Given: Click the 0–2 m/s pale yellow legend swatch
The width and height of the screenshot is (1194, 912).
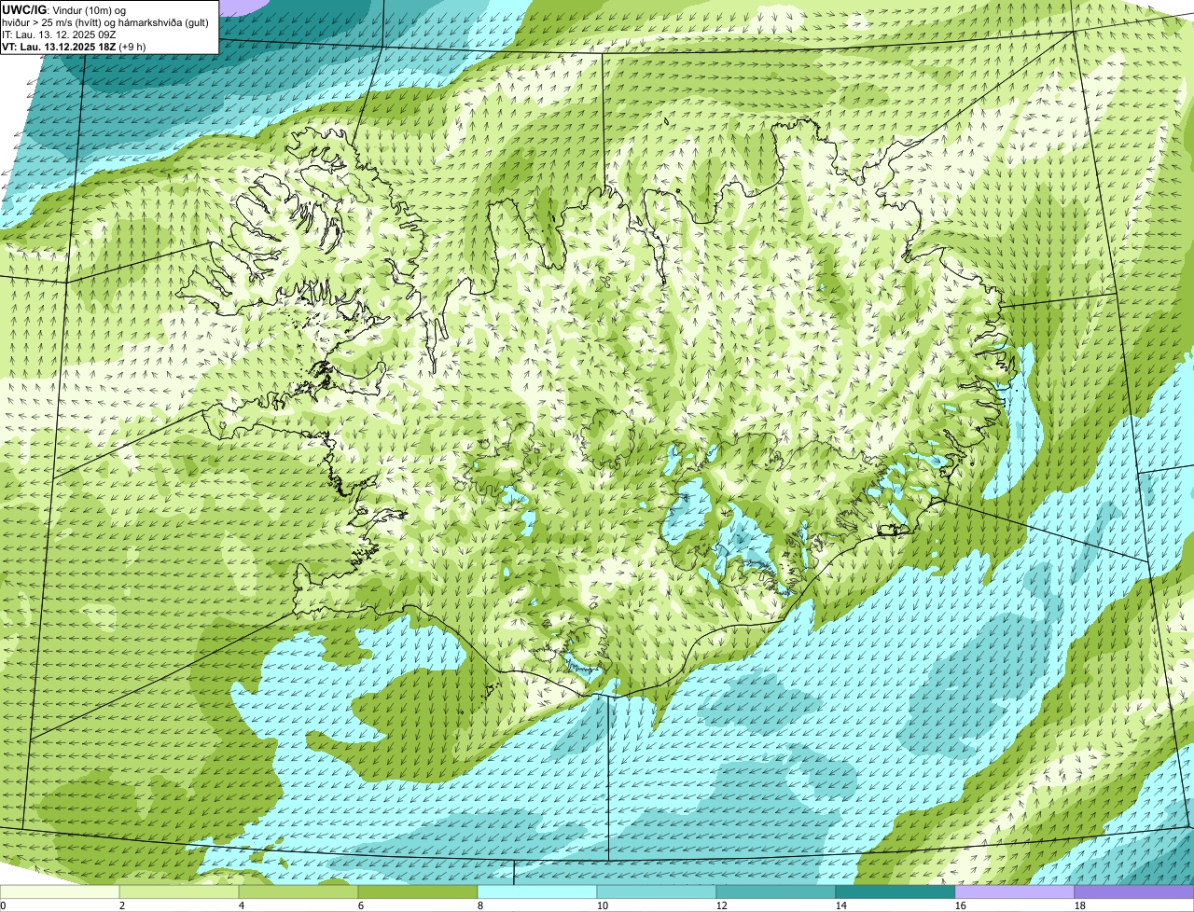Looking at the screenshot, I should [60, 891].
